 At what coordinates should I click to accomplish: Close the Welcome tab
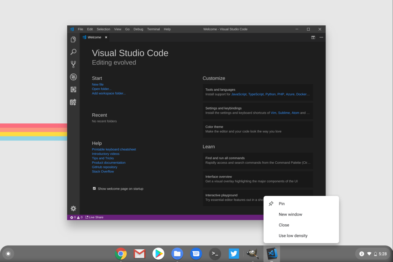pos(106,37)
